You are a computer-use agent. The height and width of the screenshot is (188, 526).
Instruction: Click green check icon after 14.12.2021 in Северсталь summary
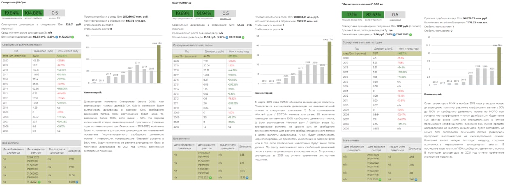[x=72, y=37]
